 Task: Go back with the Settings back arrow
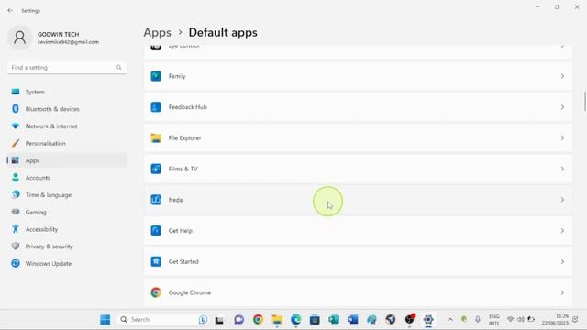click(10, 10)
